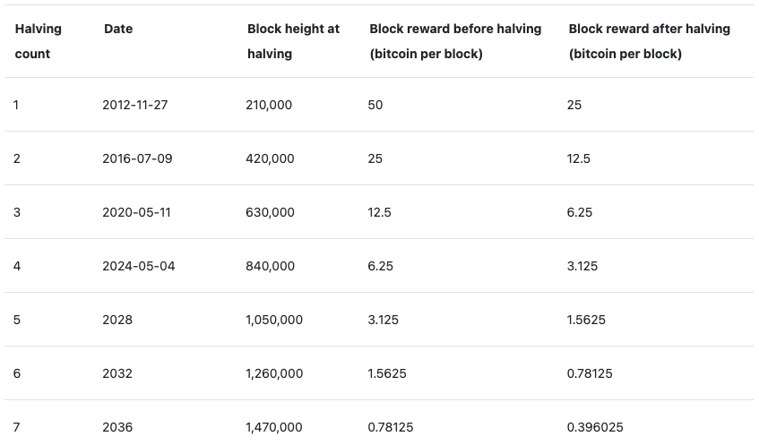The height and width of the screenshot is (445, 759).
Task: Select the block height 210,000 cell
Action: click(269, 105)
